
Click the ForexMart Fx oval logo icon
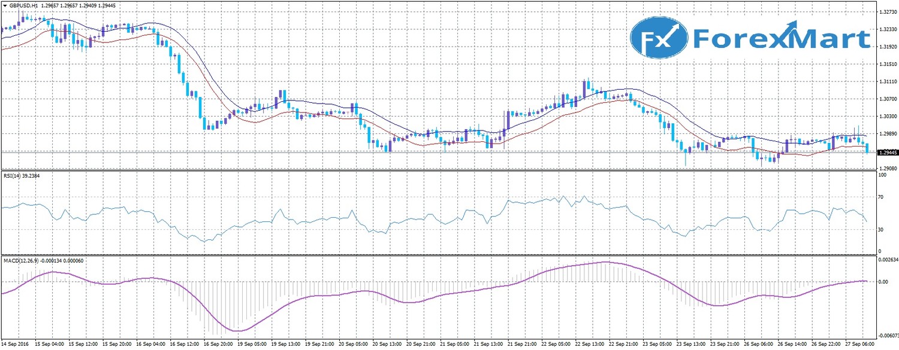click(659, 38)
